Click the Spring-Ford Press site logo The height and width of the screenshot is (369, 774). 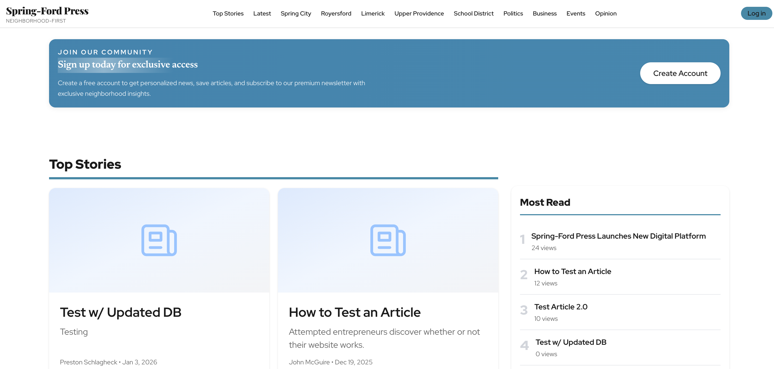(x=47, y=11)
